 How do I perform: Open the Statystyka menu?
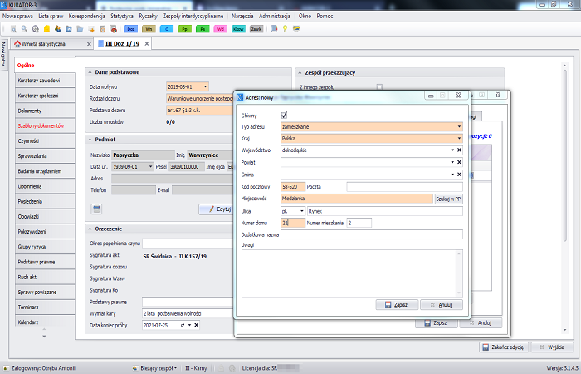tap(122, 17)
